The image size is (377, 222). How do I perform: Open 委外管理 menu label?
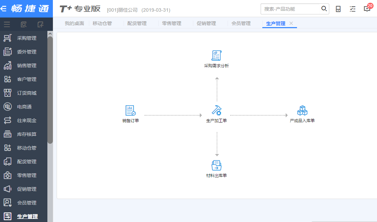click(x=27, y=52)
